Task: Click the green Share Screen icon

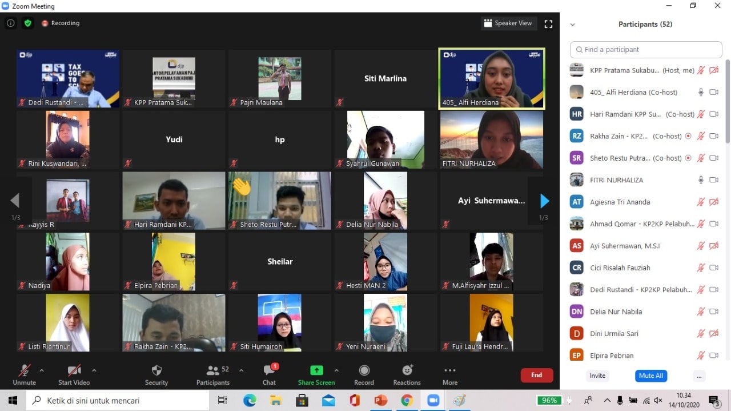Action: tap(316, 370)
